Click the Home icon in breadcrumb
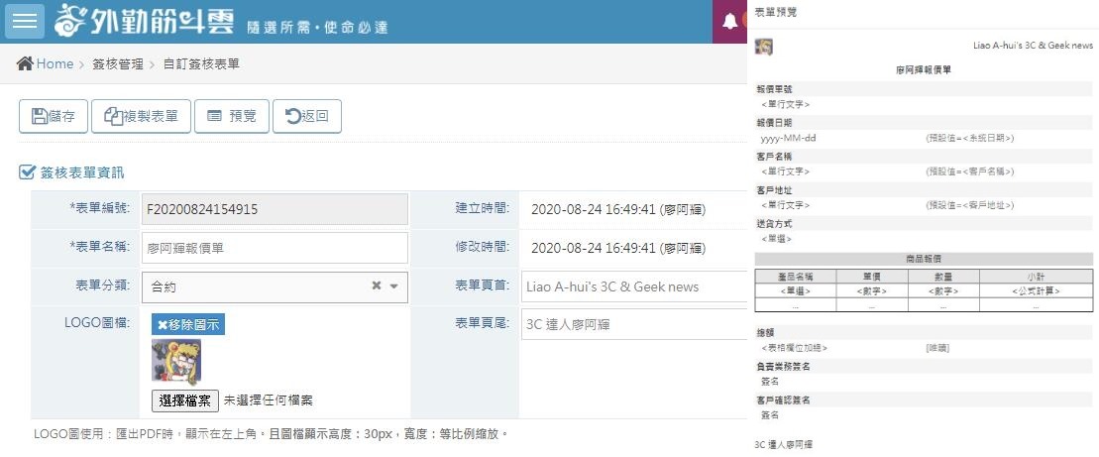Image resolution: width=1099 pixels, height=457 pixels. tap(26, 63)
